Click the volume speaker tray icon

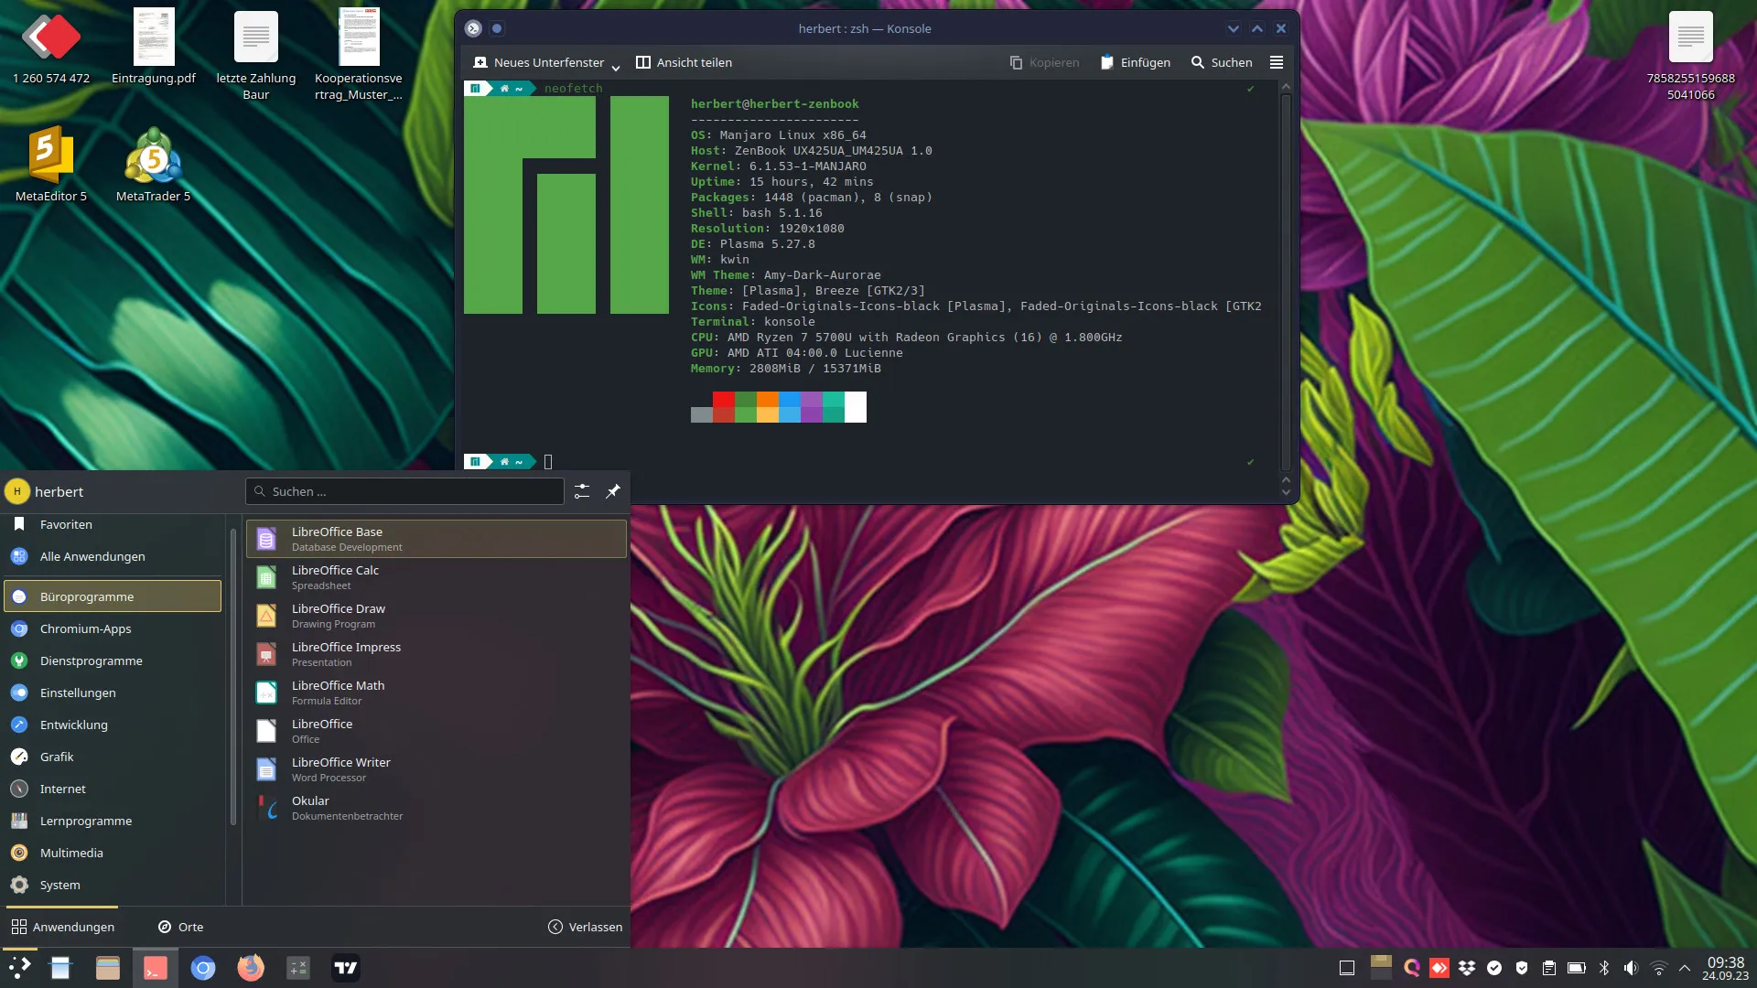point(1631,968)
